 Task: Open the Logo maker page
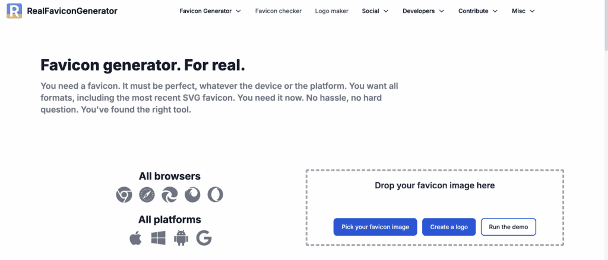(331, 11)
